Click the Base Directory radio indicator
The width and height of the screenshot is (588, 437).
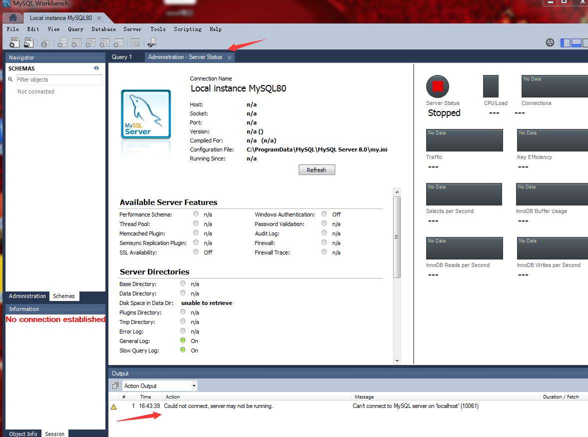click(183, 283)
